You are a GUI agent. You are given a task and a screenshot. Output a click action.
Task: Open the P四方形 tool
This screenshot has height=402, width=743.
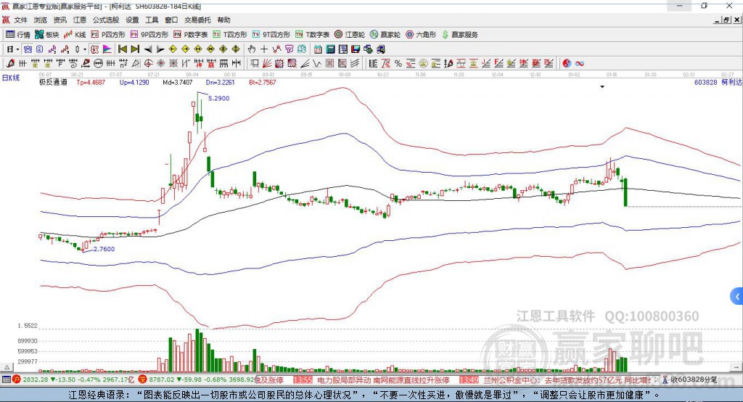108,35
